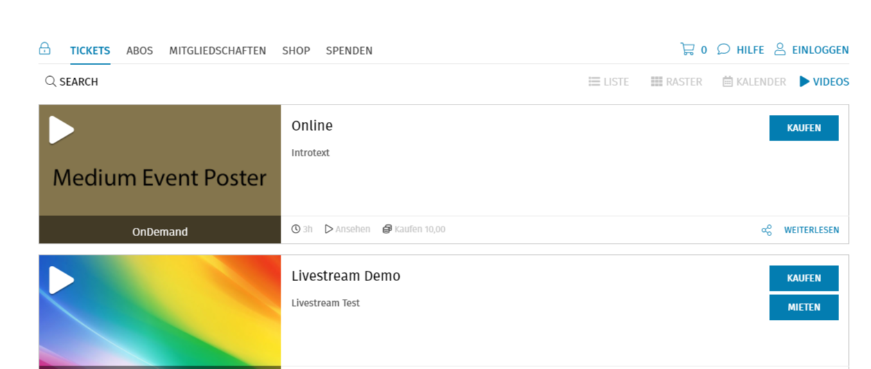Click the search magnifier icon
This screenshot has height=369, width=871.
tap(51, 82)
